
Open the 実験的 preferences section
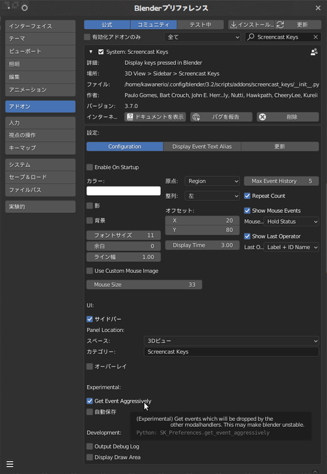(x=41, y=207)
